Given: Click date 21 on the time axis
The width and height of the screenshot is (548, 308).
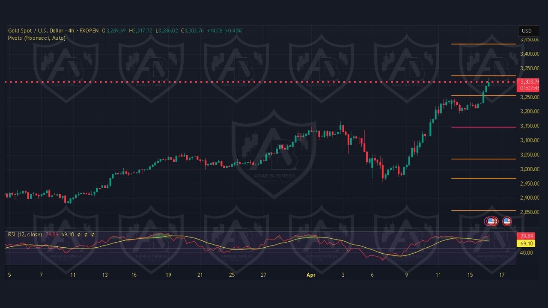Looking at the screenshot, I should [x=200, y=275].
